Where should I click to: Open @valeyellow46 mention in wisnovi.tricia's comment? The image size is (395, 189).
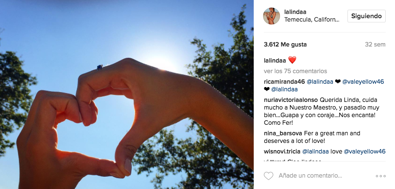point(364,152)
